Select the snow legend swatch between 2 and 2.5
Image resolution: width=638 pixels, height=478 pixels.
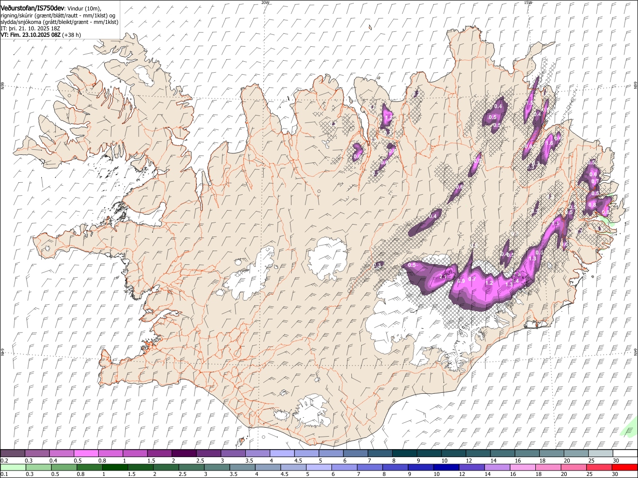point(183,454)
